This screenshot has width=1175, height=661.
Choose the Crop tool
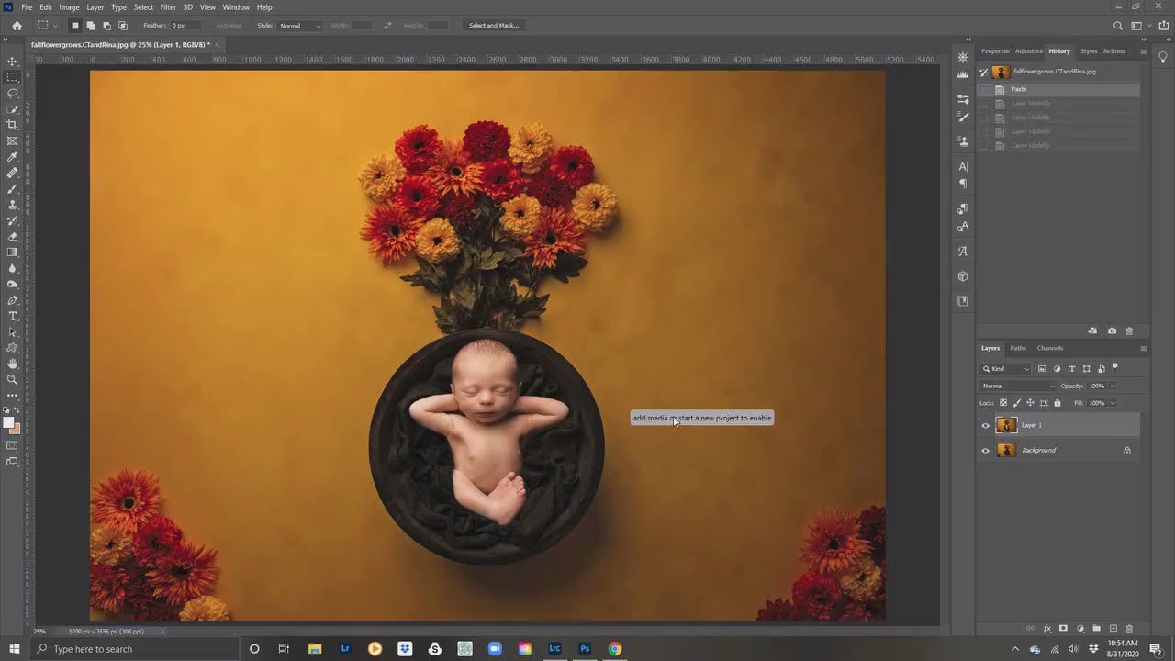[13, 125]
